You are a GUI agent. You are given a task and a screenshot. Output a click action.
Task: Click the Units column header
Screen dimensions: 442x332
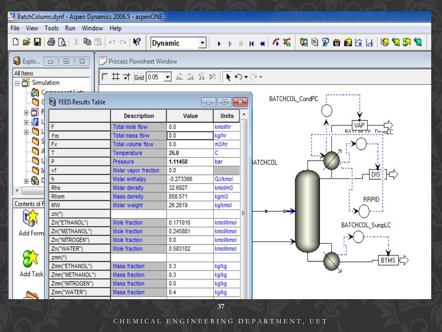click(x=227, y=116)
